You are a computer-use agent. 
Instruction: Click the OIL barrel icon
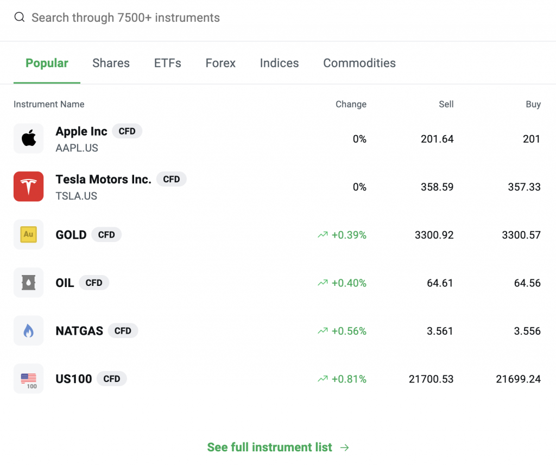29,283
